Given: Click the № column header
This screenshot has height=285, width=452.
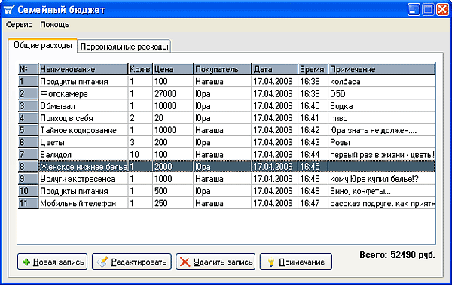Looking at the screenshot, I should click(x=28, y=69).
